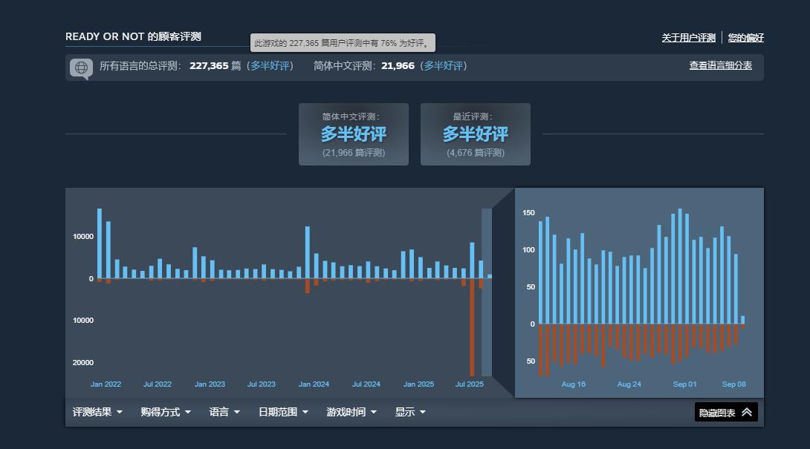Click the globe language speech-bubble icon
Viewport: 810px width, 449px height.
(x=81, y=68)
